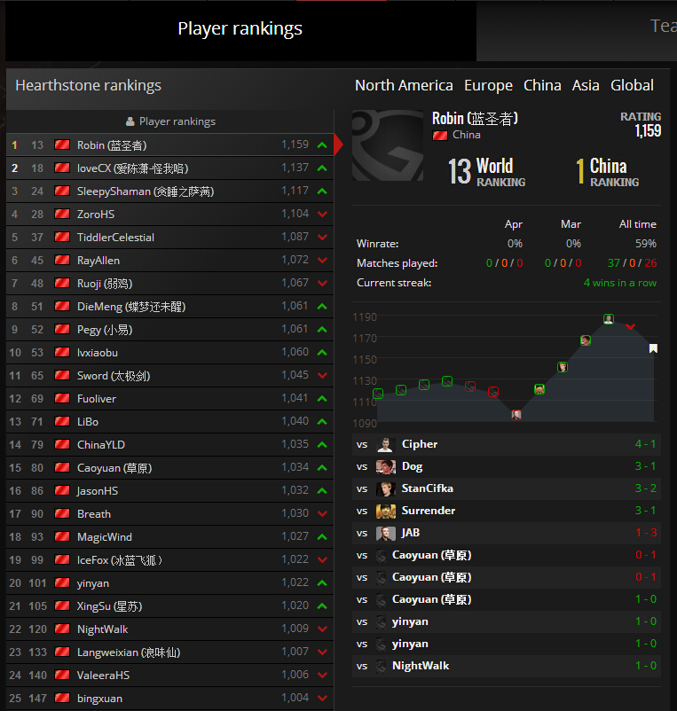The width and height of the screenshot is (677, 711).
Task: Open the match versus StanCifka
Action: coord(507,488)
